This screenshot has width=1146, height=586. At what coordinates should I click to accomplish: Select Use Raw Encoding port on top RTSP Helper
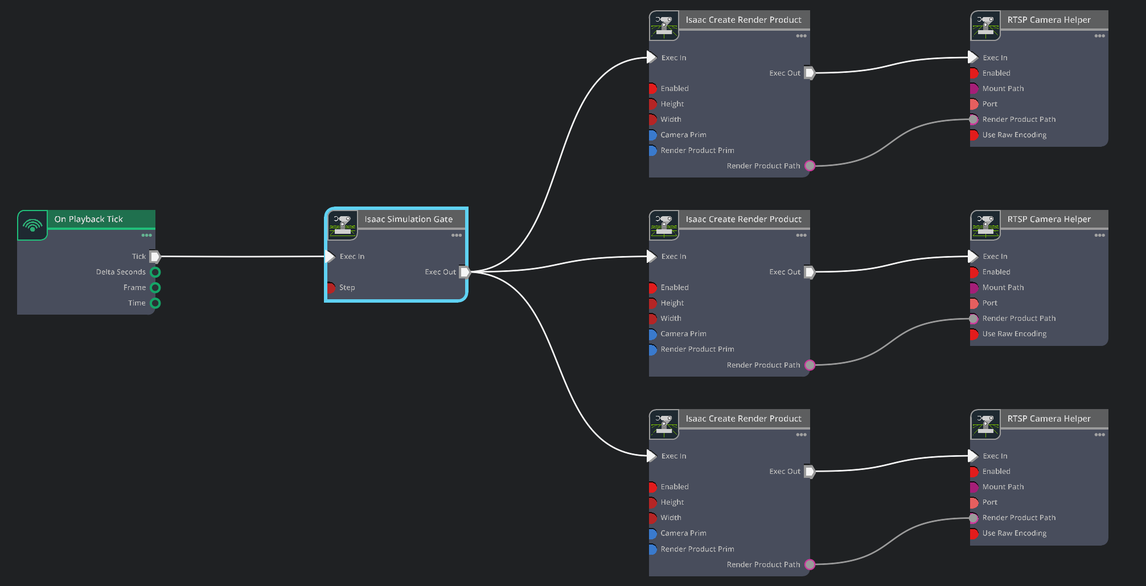[974, 135]
